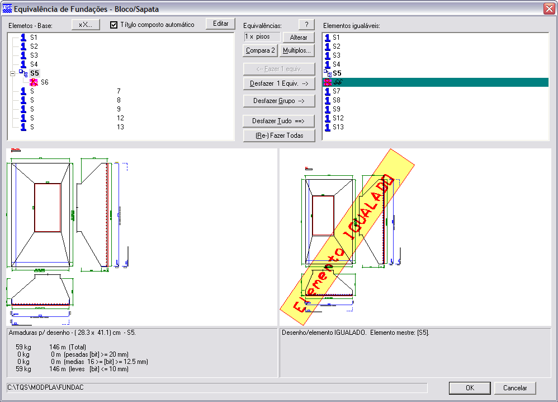Click the S5 group icon in base tree
The height and width of the screenshot is (402, 558).
point(23,73)
